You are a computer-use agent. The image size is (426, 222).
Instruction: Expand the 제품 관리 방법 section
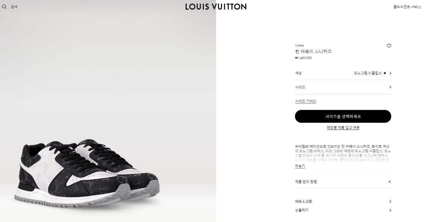click(x=343, y=182)
